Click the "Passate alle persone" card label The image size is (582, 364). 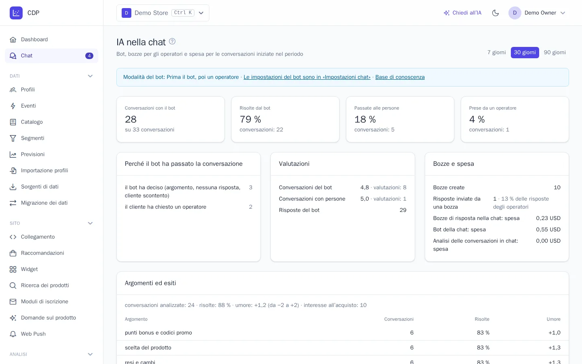pos(377,108)
